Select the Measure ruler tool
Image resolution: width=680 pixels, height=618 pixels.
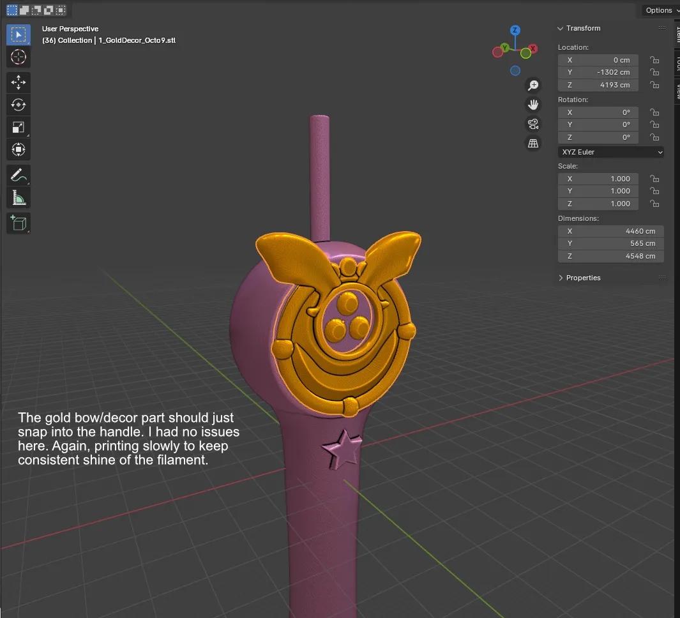(19, 198)
